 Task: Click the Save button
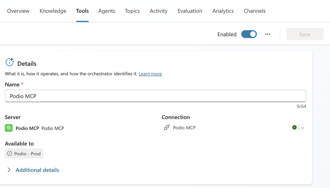click(x=305, y=34)
